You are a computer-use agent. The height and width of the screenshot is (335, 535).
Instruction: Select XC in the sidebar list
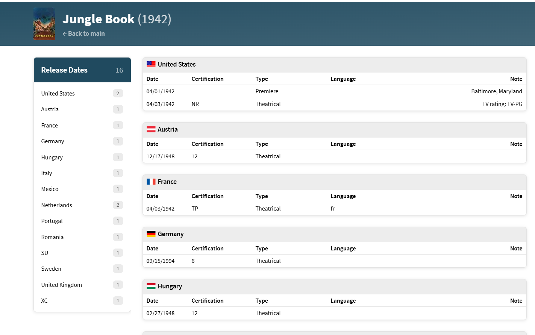pos(44,301)
